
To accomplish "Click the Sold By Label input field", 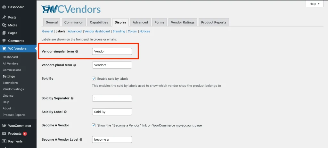I will [112, 112].
